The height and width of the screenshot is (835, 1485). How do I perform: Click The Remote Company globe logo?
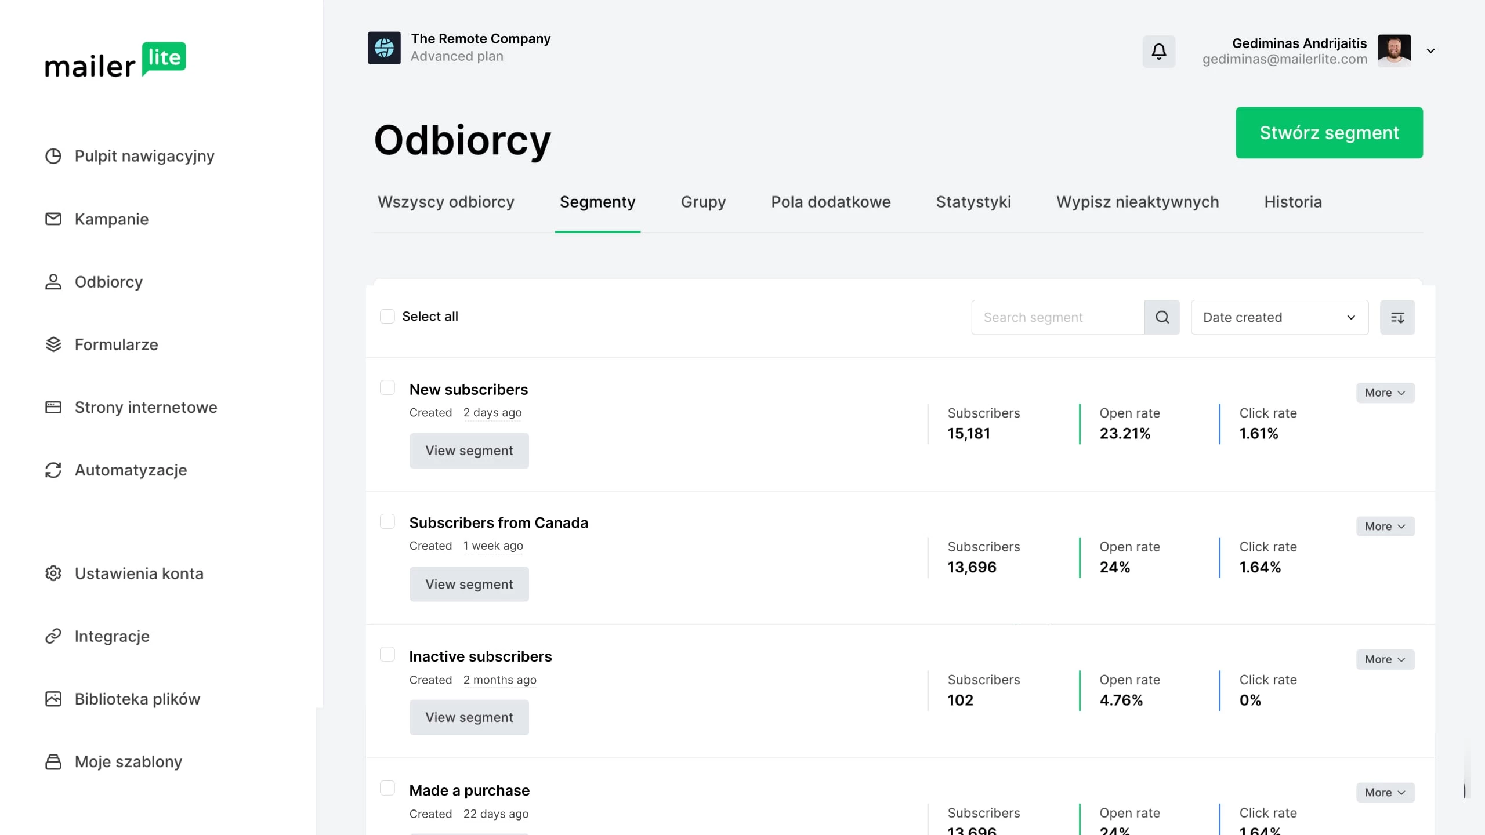tap(384, 48)
